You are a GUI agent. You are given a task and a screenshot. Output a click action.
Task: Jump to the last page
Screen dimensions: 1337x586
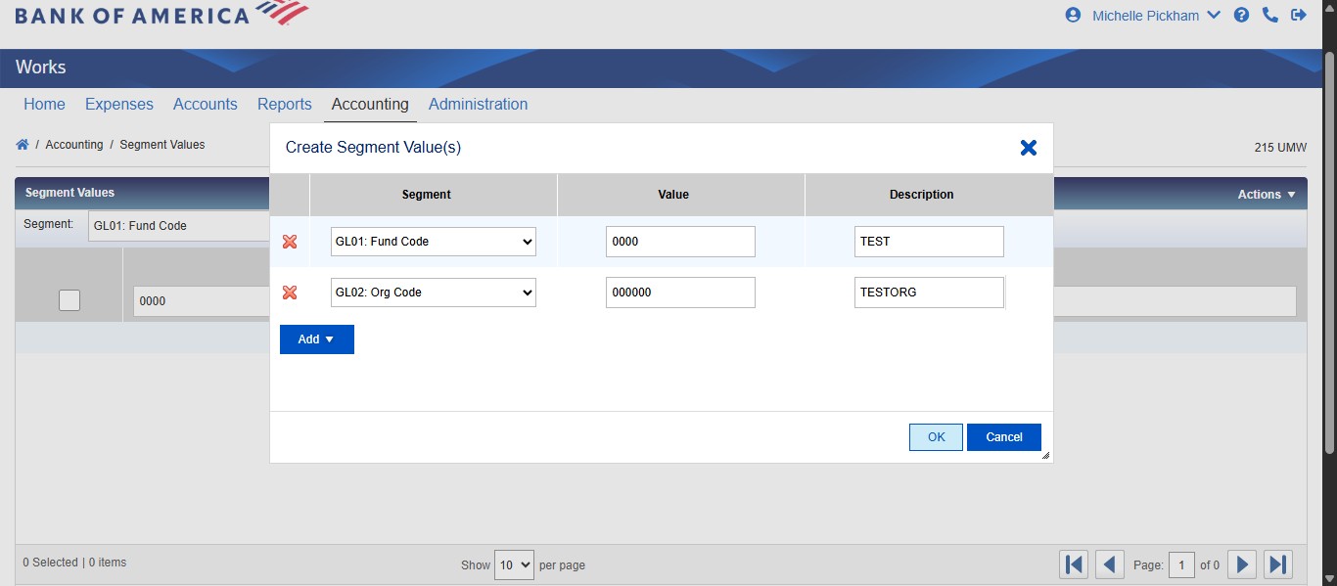click(x=1277, y=563)
